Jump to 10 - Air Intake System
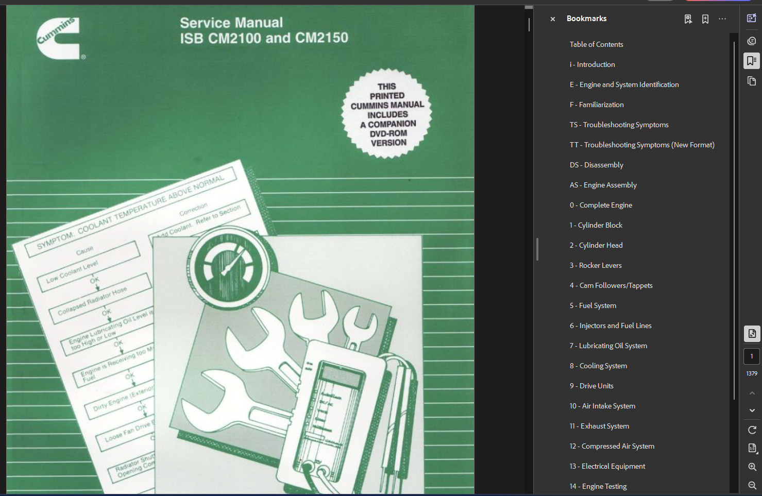This screenshot has width=762, height=496. pyautogui.click(x=602, y=406)
